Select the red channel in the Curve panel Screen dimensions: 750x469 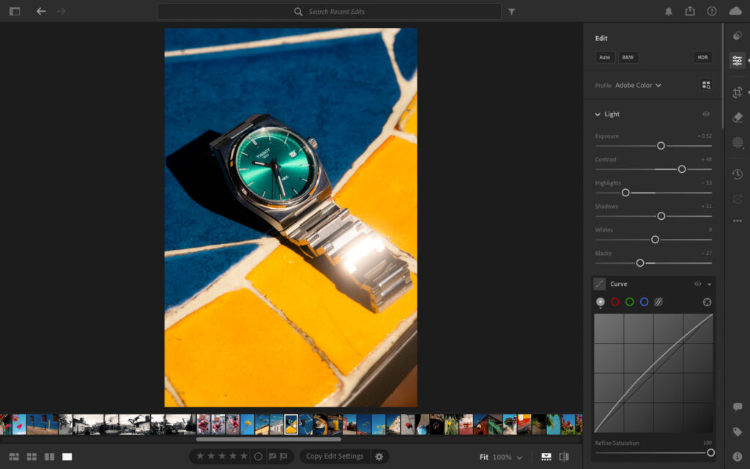[615, 301]
